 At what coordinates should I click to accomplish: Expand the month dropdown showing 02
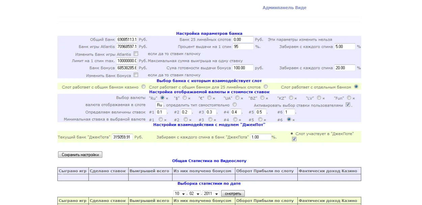(194, 194)
